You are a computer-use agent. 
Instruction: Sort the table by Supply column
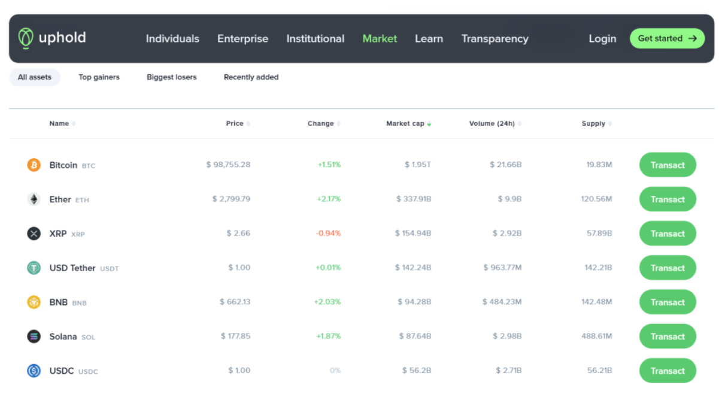pyautogui.click(x=597, y=123)
